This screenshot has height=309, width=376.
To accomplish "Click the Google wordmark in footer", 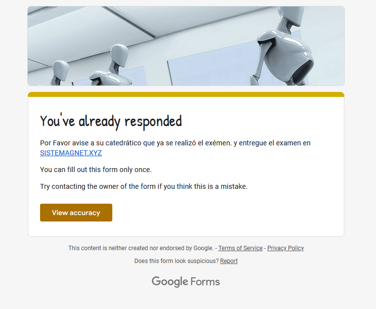I will (170, 282).
